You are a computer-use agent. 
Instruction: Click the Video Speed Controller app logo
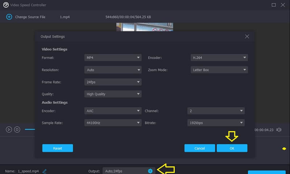(5, 5)
